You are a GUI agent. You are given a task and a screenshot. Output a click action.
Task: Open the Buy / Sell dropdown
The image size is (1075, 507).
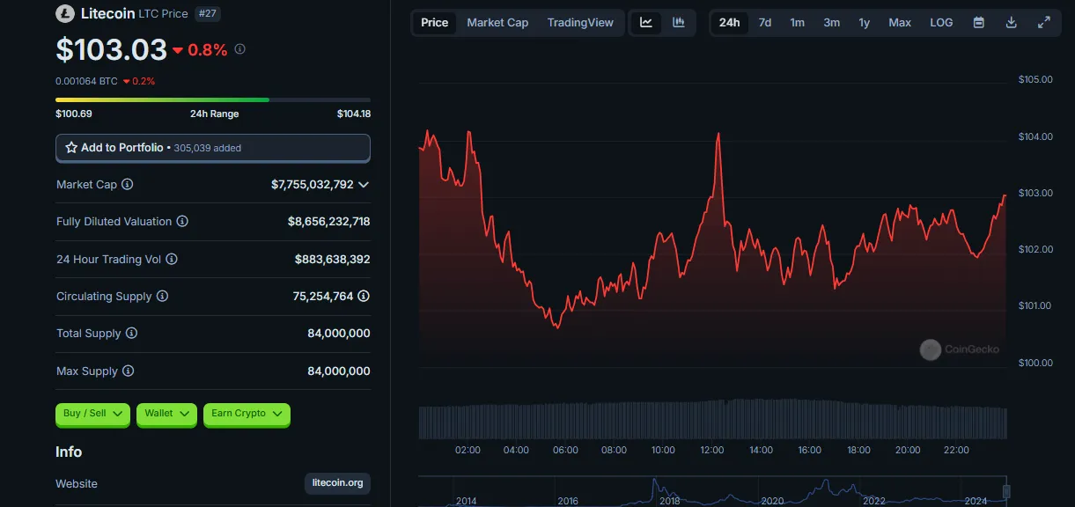92,414
